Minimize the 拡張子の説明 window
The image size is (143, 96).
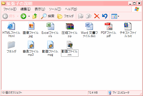point(130,3)
